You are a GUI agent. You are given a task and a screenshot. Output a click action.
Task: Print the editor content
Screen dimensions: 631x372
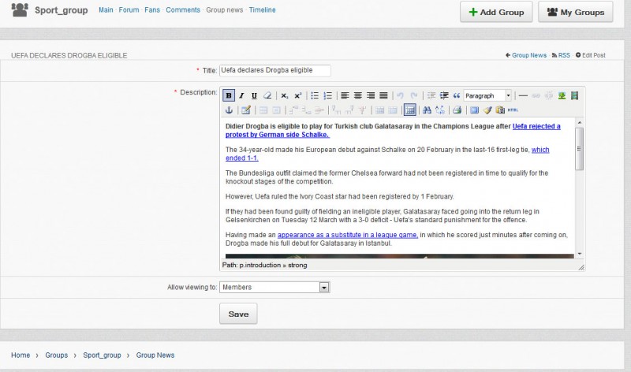point(457,110)
